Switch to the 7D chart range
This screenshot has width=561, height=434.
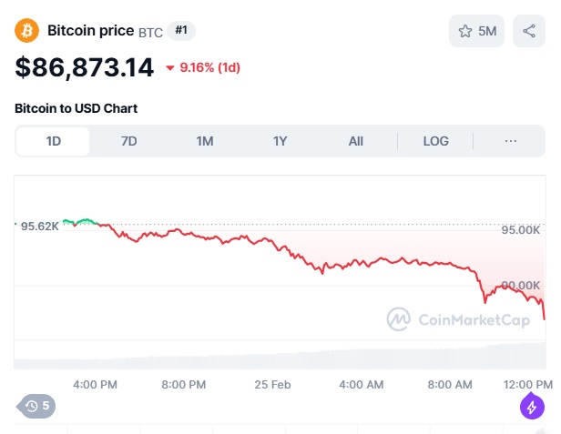tap(128, 141)
